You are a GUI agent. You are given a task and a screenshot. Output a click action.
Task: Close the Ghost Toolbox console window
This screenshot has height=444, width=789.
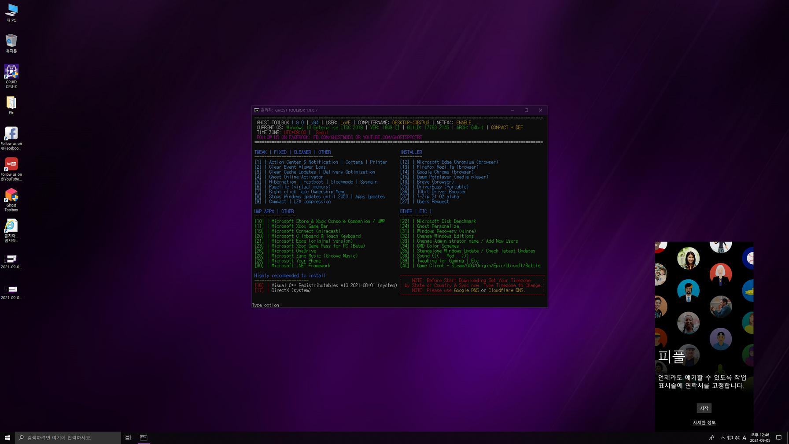click(541, 110)
